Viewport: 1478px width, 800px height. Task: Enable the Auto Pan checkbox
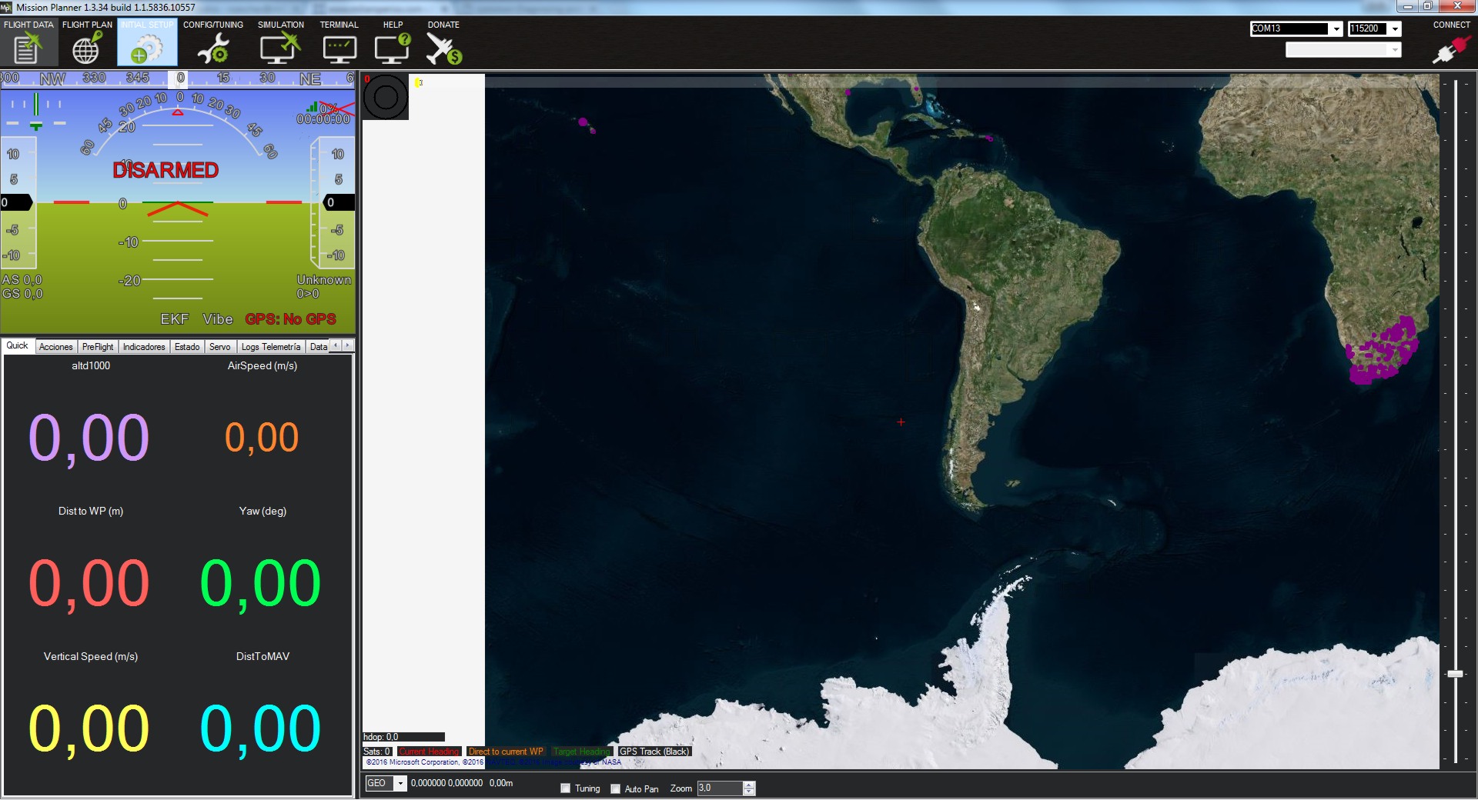(x=616, y=788)
